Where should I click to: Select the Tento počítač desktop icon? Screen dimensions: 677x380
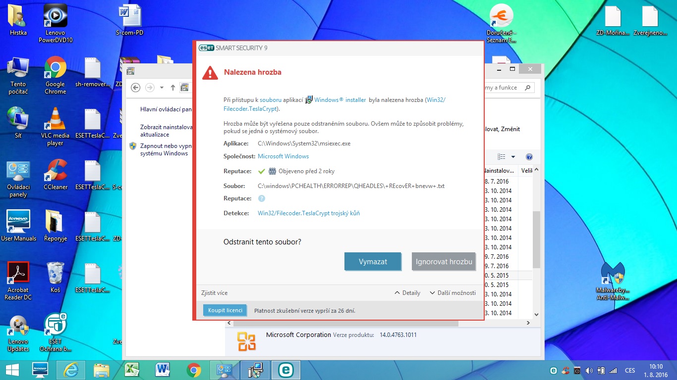tap(18, 75)
